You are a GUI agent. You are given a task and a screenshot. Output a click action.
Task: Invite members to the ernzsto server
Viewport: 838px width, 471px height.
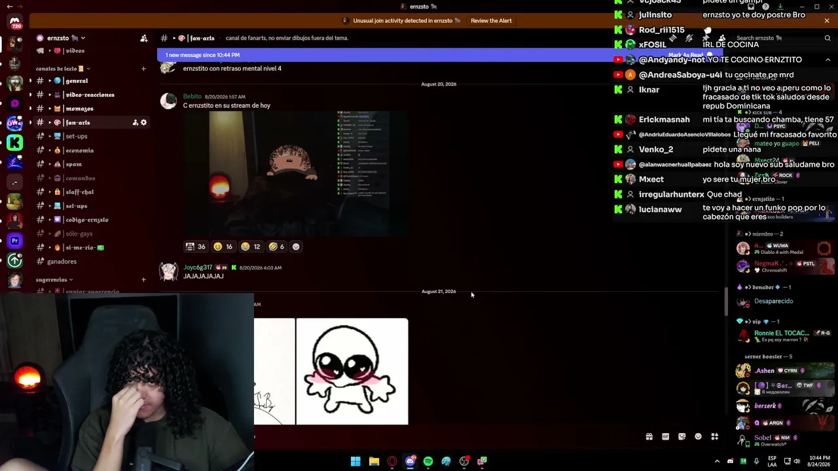[144, 38]
